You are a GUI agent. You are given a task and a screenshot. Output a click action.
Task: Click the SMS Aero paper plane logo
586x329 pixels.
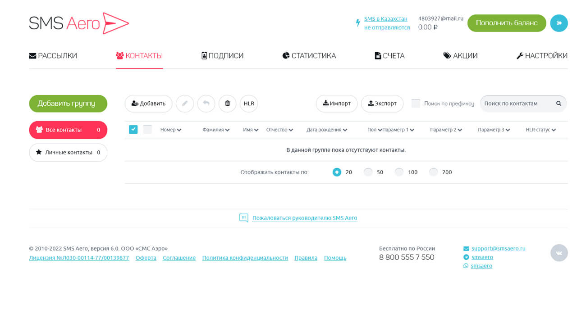pos(79,23)
